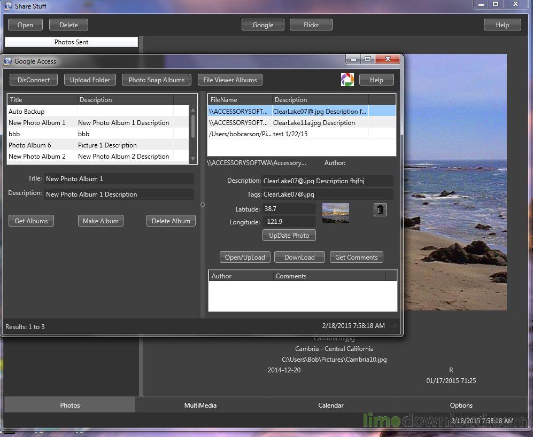Click the Delete Album button

click(x=171, y=221)
